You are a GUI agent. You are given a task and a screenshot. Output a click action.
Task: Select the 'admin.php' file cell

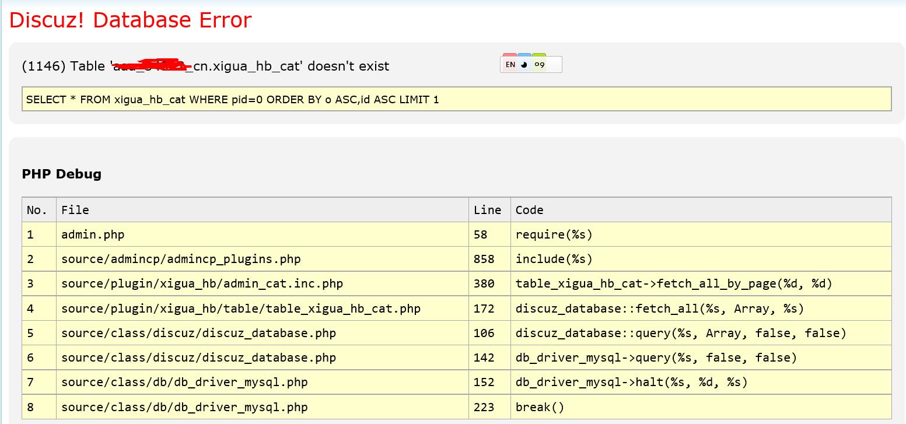pos(263,234)
